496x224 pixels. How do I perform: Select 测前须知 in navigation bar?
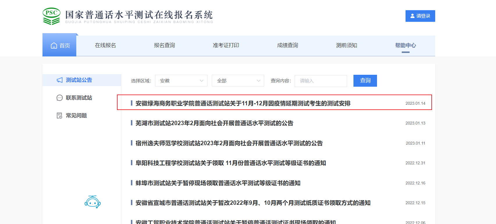pyautogui.click(x=346, y=45)
